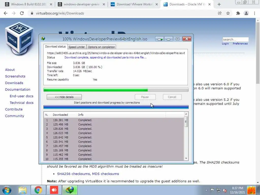This screenshot has height=195, width=260.
Task: Open the Community sidebar link
Action: point(14,116)
